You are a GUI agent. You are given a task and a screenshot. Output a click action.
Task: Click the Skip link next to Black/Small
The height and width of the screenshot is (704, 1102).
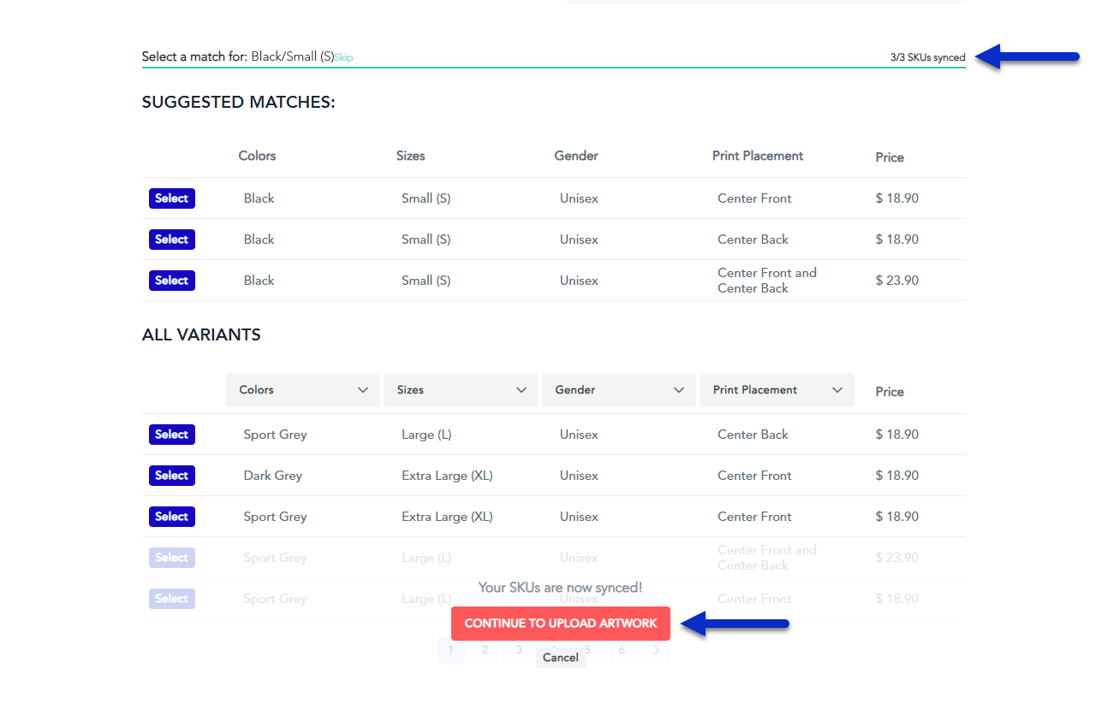(343, 56)
